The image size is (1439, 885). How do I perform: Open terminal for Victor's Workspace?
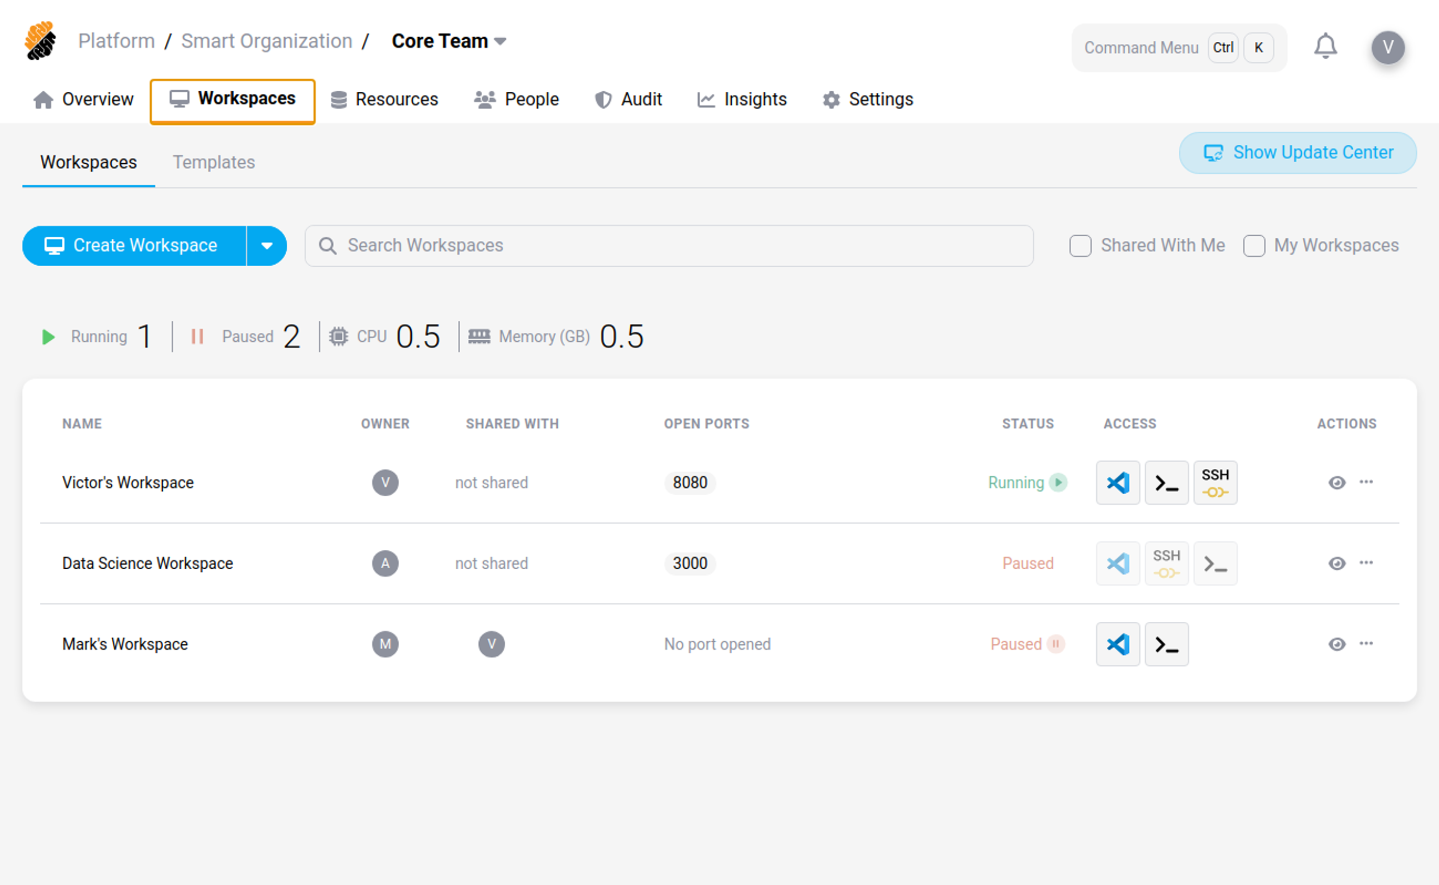(1165, 483)
